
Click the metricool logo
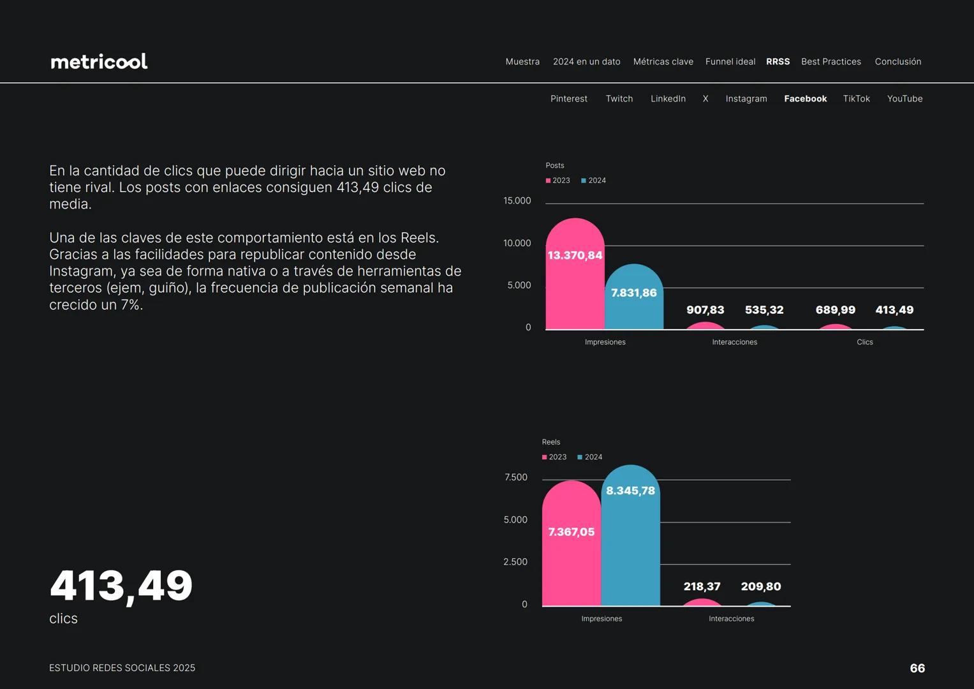click(99, 61)
